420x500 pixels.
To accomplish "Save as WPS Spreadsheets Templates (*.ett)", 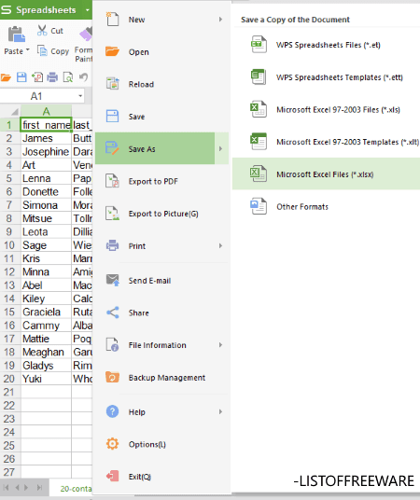I will click(x=326, y=77).
